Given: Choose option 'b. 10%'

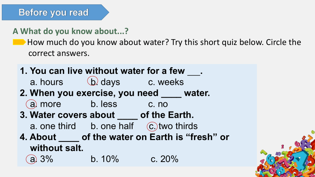Looking at the screenshot, I should point(105,159).
